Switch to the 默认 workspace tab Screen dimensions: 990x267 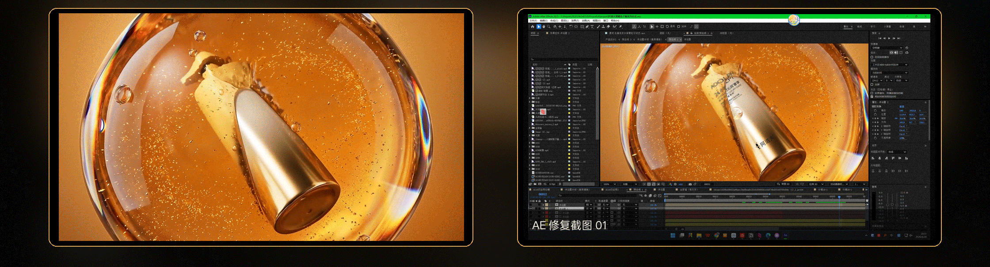(x=846, y=26)
